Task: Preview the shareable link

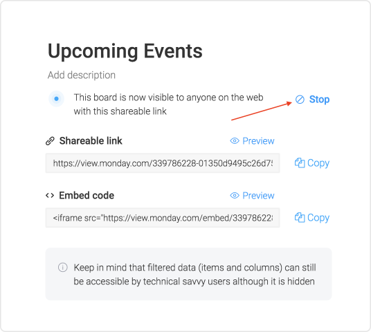Action: (252, 141)
